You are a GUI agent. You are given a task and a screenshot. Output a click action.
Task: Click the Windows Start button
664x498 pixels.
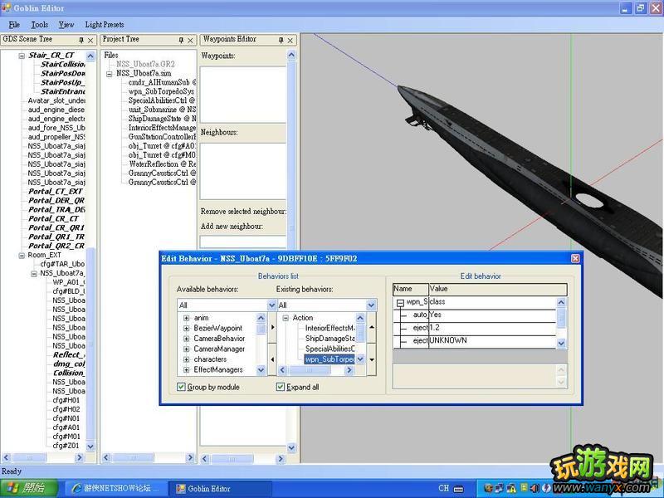[x=25, y=488]
